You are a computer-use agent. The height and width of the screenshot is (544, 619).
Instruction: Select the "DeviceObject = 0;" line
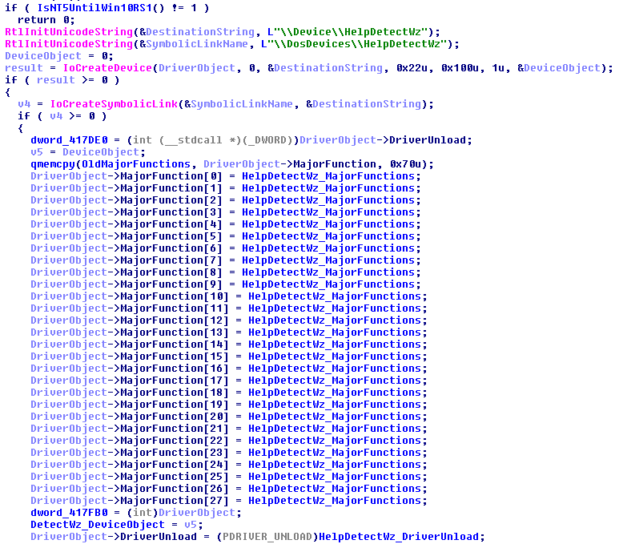(59, 56)
